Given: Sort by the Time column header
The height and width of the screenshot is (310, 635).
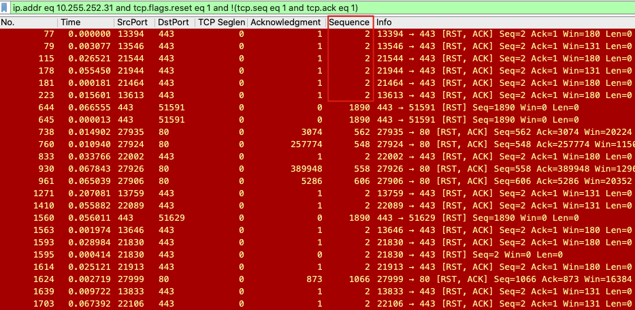Looking at the screenshot, I should tap(85, 22).
